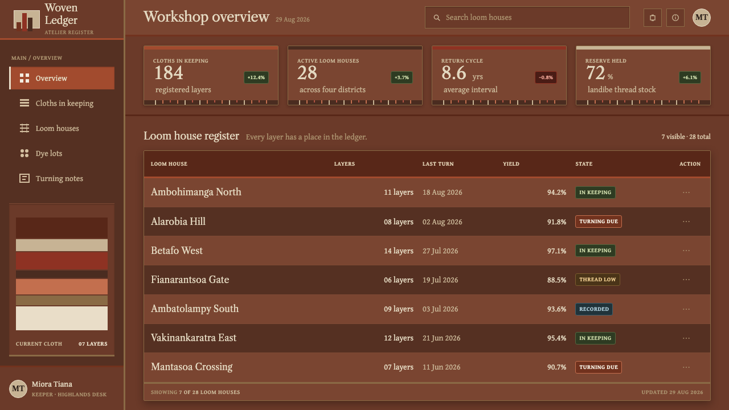Click the 14 layers cell
The width and height of the screenshot is (729, 410).
coord(399,251)
